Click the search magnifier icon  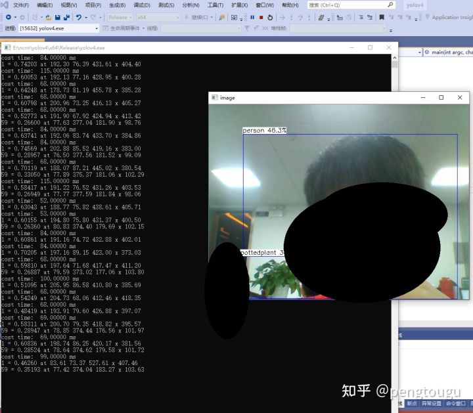click(x=390, y=5)
